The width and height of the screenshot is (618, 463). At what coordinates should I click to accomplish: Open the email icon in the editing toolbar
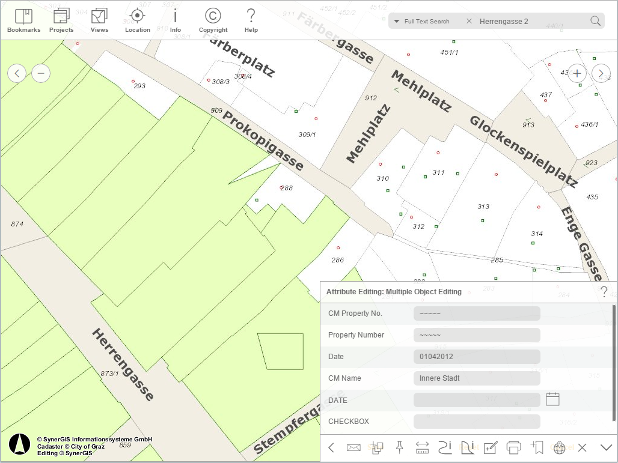pos(353,447)
